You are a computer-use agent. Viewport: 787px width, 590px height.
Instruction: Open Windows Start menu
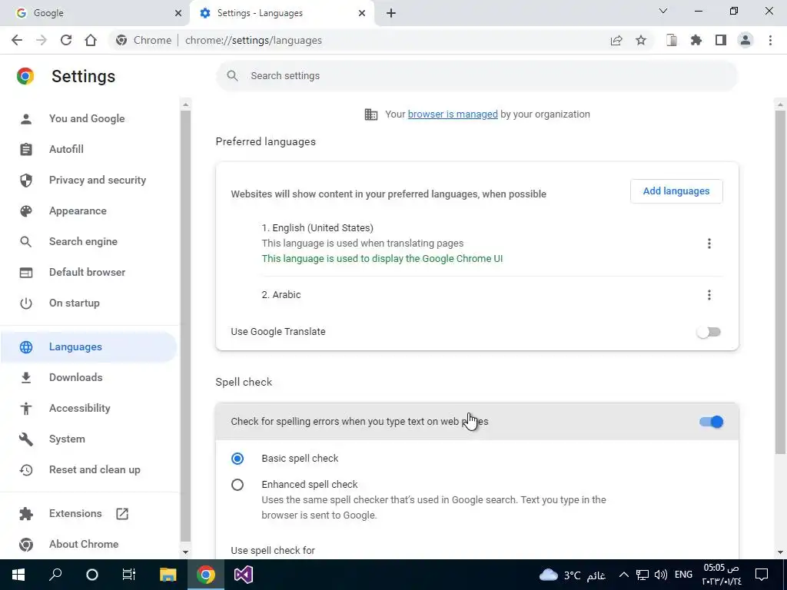tap(18, 575)
